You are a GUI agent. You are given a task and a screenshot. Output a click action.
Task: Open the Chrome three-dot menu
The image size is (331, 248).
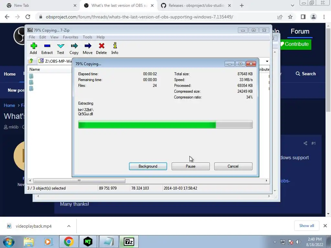324,17
